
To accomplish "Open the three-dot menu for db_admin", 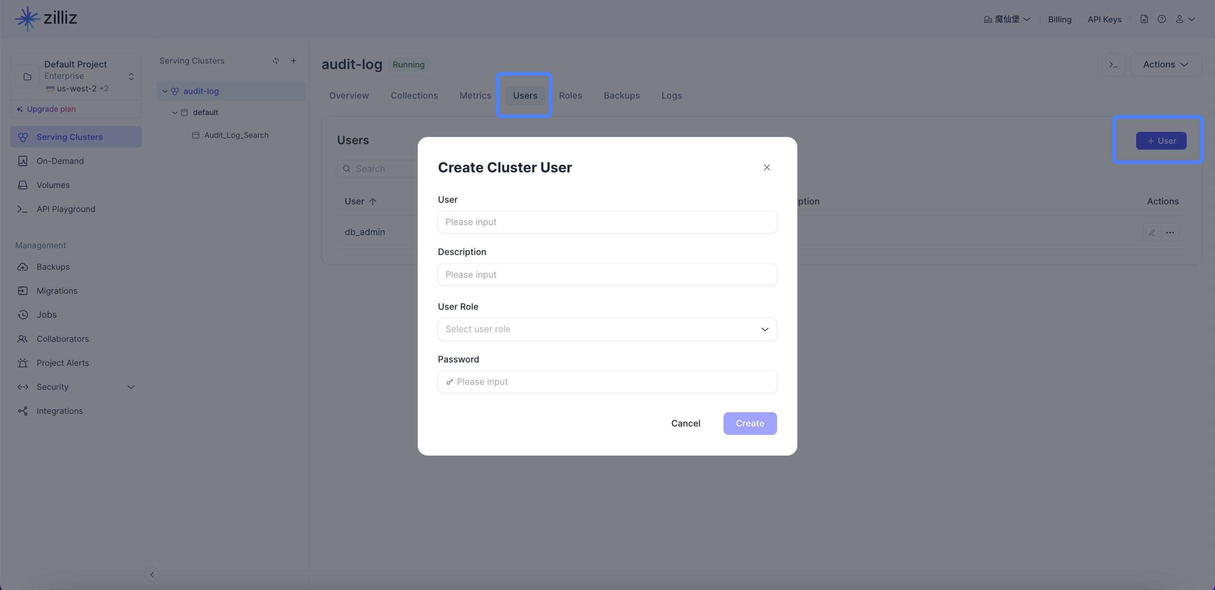I will (x=1170, y=232).
